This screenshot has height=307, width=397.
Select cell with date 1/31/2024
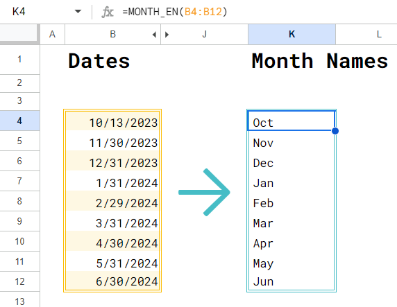(112, 181)
